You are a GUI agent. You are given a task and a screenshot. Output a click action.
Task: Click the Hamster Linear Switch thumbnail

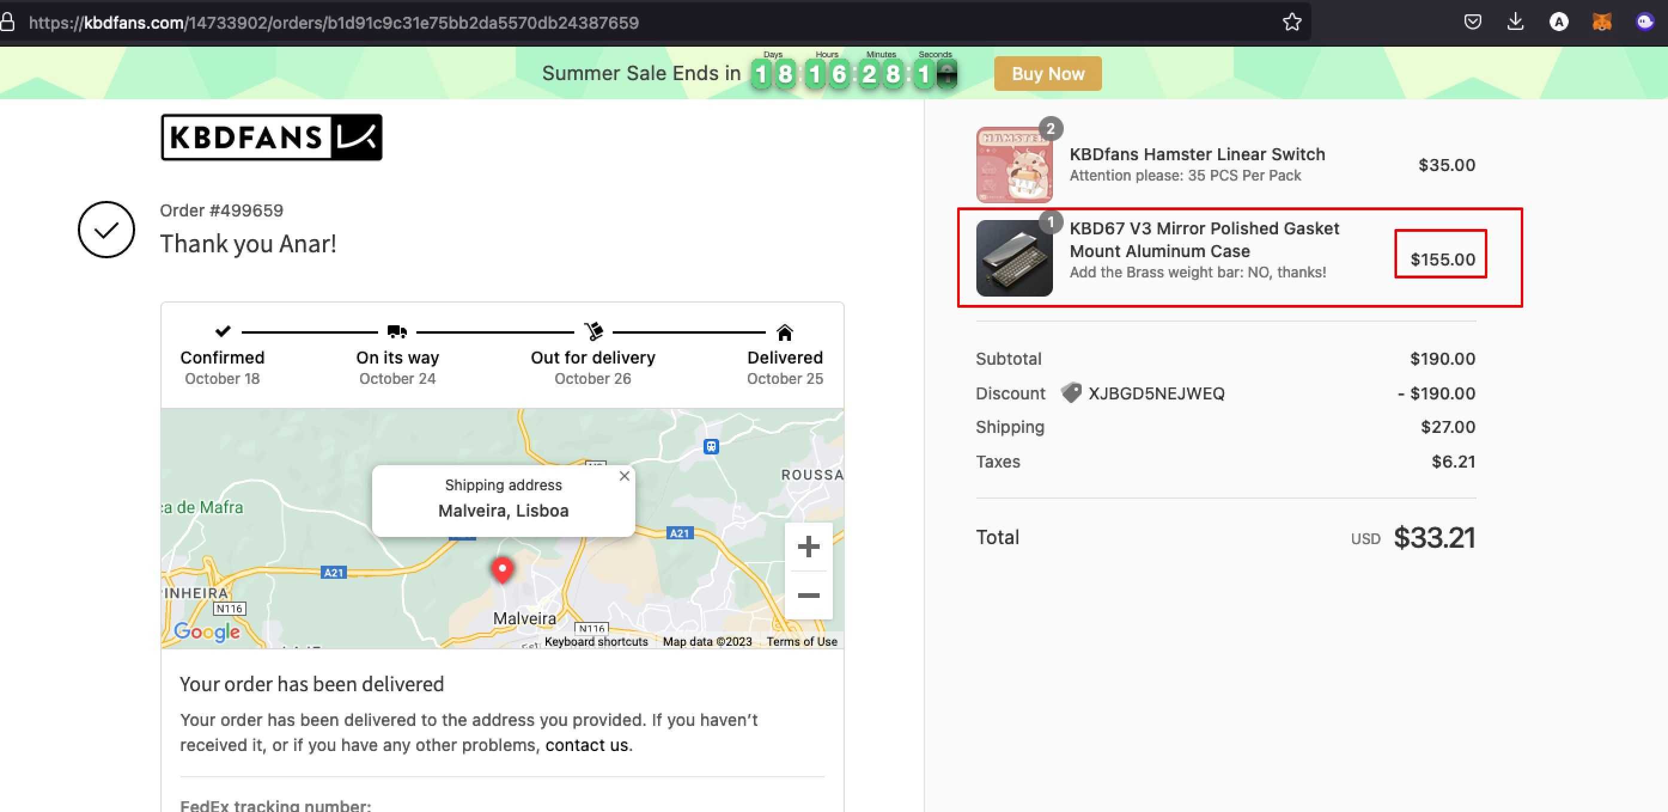click(1014, 164)
